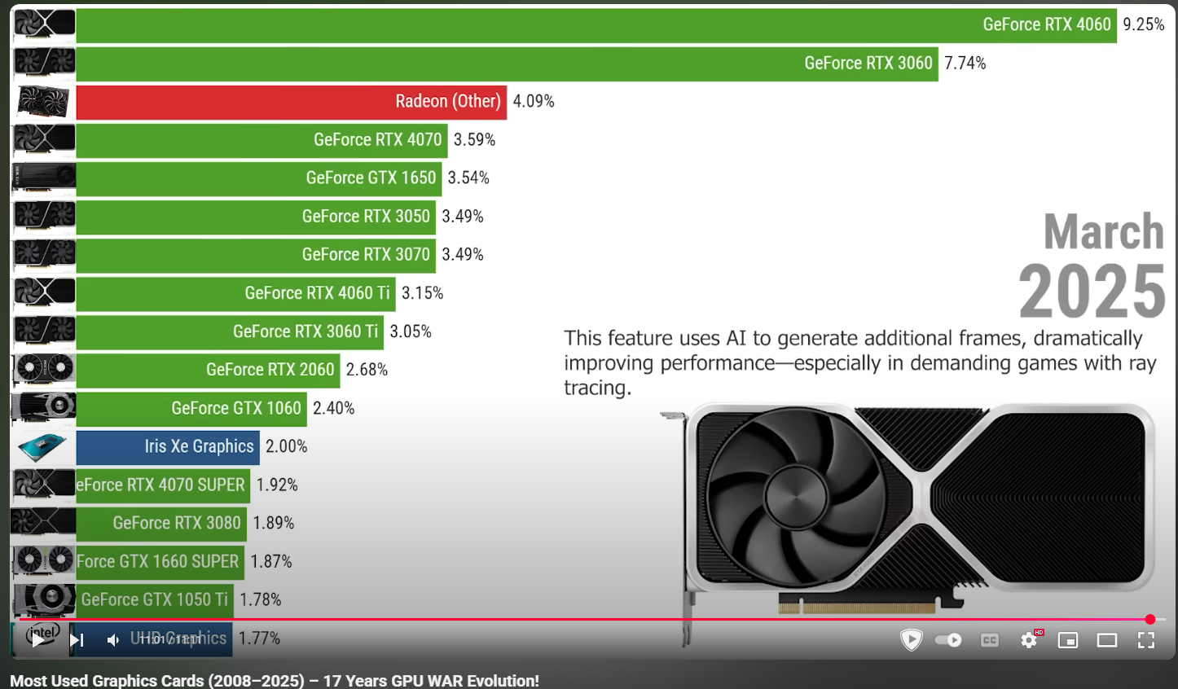Click the '9.25%' value
The height and width of the screenshot is (689, 1178).
click(1144, 24)
